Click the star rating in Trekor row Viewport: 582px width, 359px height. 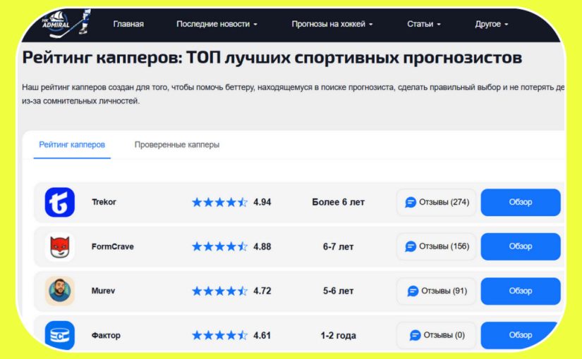219,202
